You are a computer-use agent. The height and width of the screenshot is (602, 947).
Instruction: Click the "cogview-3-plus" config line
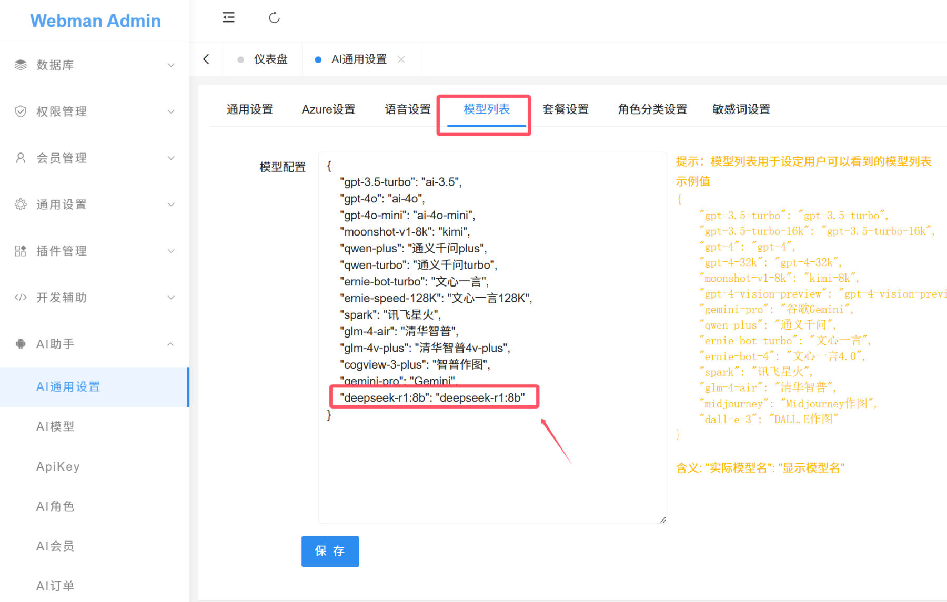pos(416,364)
